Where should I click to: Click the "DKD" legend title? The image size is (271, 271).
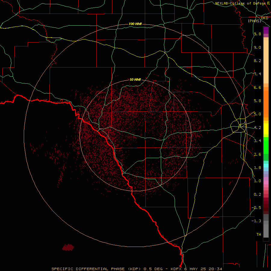264,18
